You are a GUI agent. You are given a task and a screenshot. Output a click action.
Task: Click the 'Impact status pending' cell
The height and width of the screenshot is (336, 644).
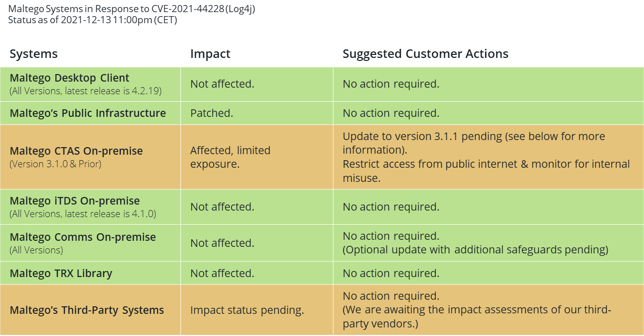coord(247,310)
